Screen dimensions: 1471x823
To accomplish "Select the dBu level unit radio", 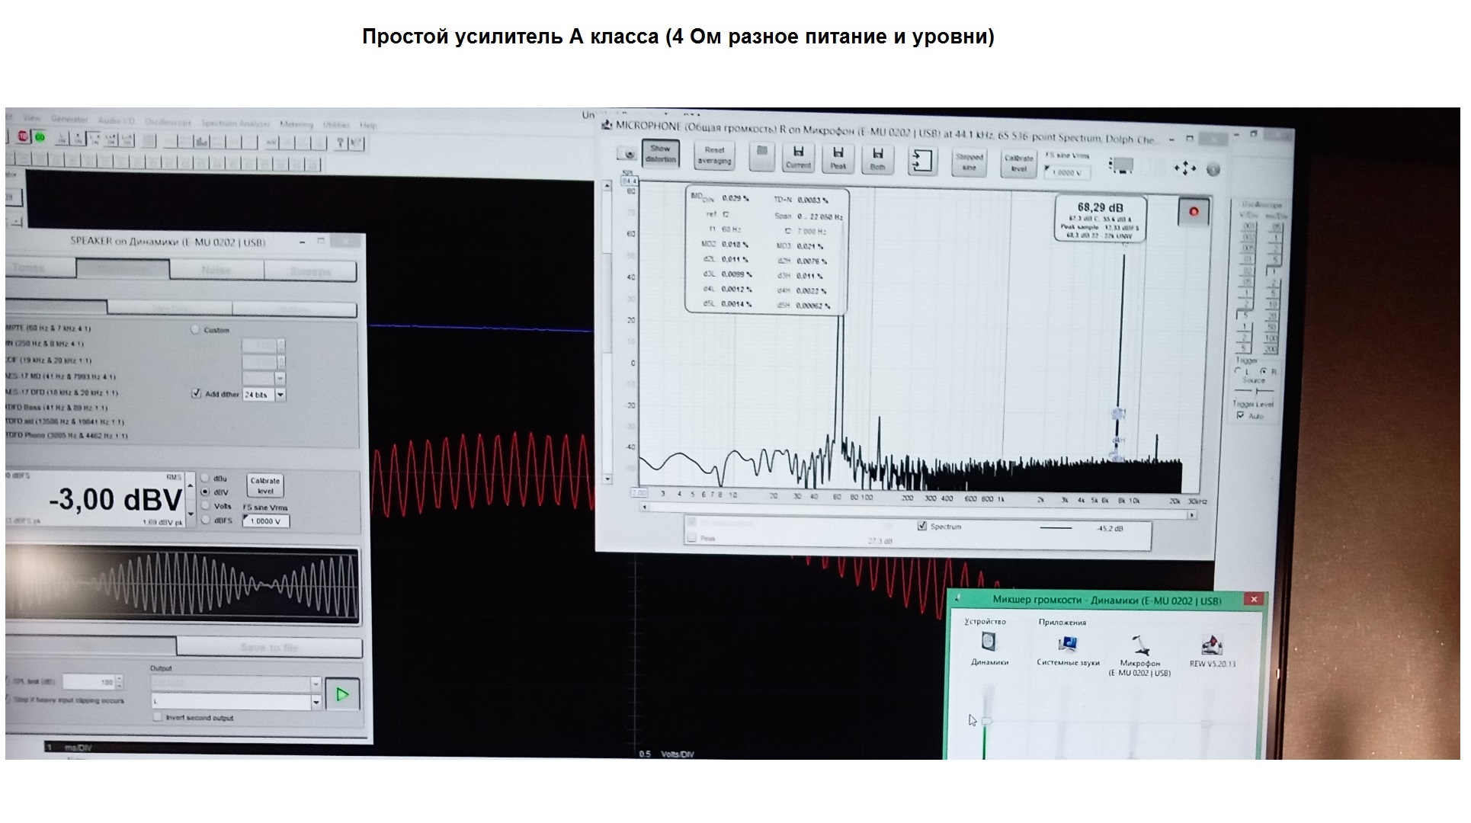I will (x=205, y=479).
